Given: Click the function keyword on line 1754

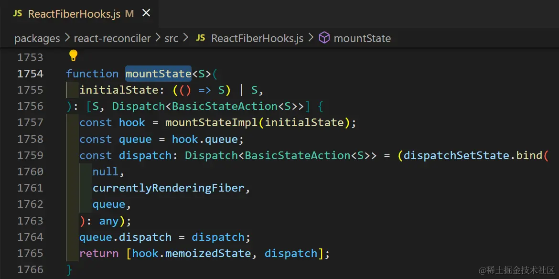Looking at the screenshot, I should click(x=92, y=74).
